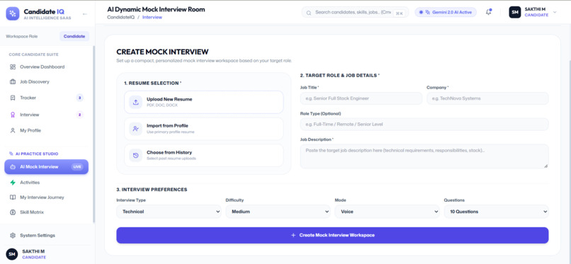571x264 pixels.
Task: Select Interview in Core Candidate Suite
Action: (47, 115)
